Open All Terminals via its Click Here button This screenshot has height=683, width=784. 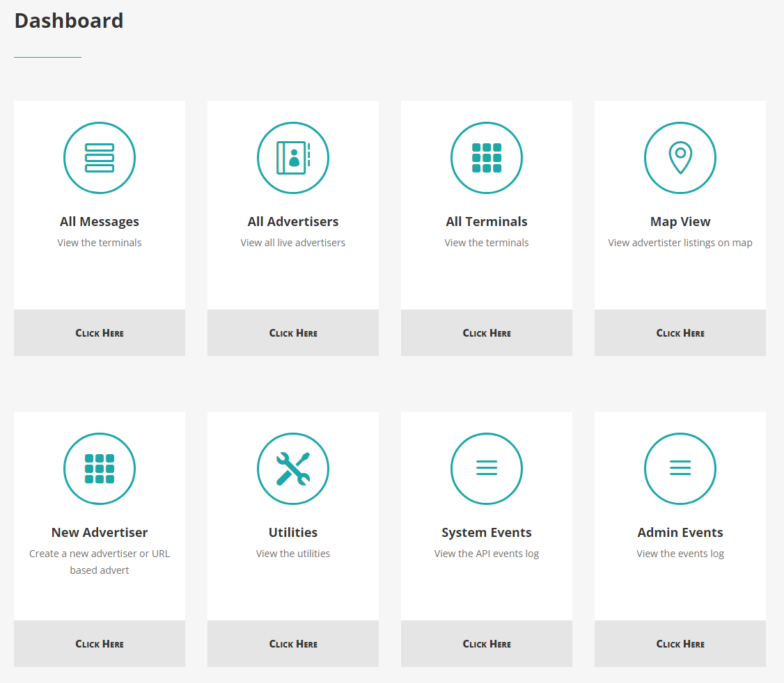487,333
